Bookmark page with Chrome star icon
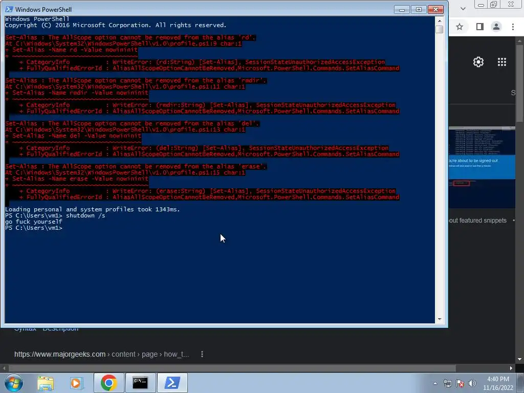 point(460,27)
